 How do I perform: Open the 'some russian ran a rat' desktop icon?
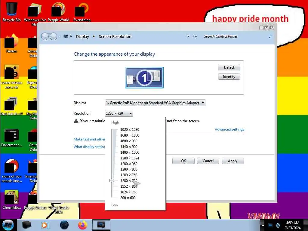click(x=11, y=77)
